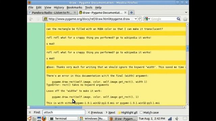This screenshot has height=121, width=216.
Task: Click the scroll up arrow
Action: (x=187, y=24)
